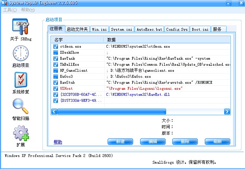
Task: Enable the XDeskShow startup entry checkbox
Action: pos(56,52)
